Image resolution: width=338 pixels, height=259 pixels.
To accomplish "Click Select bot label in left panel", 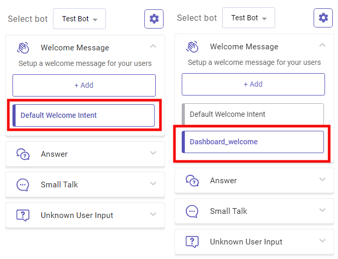I will [28, 19].
